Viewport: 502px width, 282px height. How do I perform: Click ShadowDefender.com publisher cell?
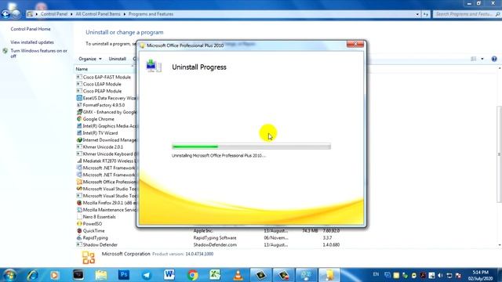tap(215, 245)
